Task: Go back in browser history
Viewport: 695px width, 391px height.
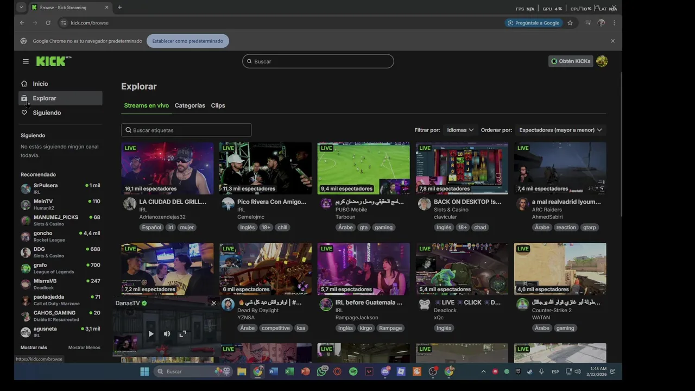Action: click(22, 23)
